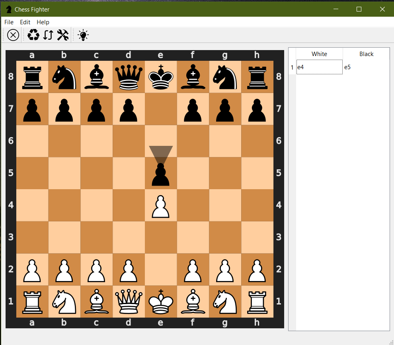
Task: Open the File menu
Action: point(9,22)
